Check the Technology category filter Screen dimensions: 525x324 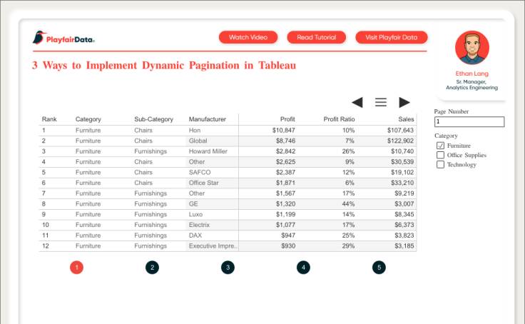440,164
